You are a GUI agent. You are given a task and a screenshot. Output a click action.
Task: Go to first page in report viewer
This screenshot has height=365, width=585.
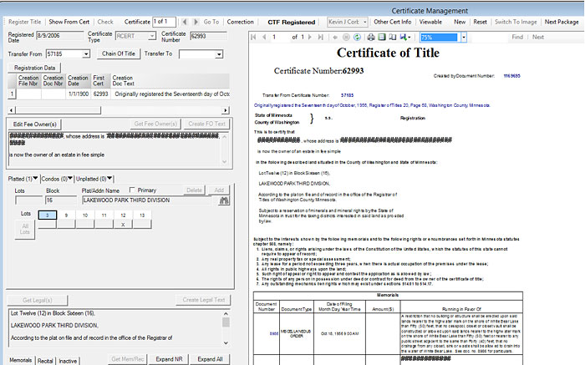click(x=254, y=37)
